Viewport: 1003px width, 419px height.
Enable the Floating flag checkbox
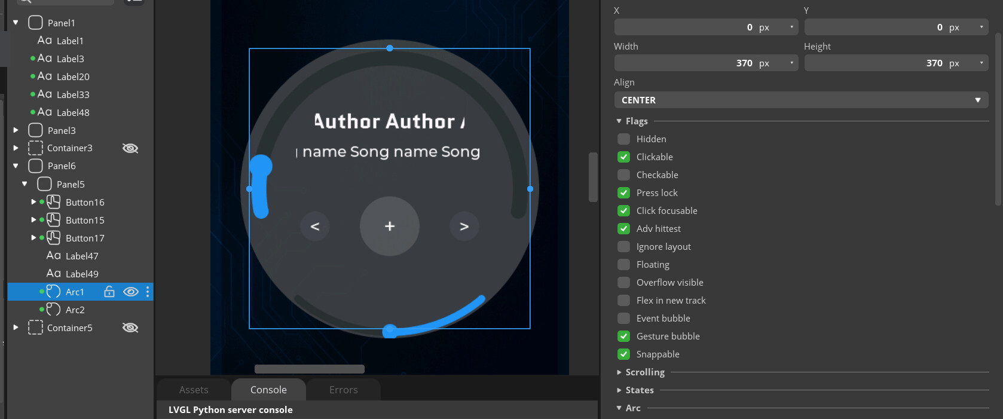coord(623,264)
